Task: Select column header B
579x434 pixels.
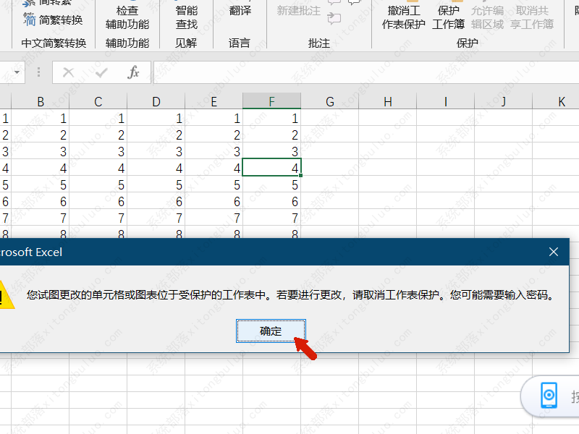Action: pyautogui.click(x=41, y=102)
